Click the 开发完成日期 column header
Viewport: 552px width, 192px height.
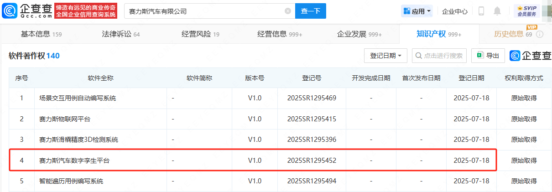[371, 78]
